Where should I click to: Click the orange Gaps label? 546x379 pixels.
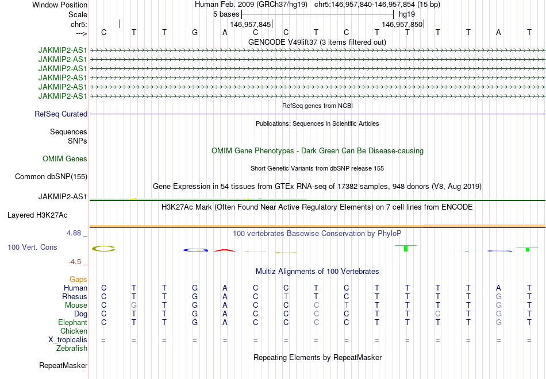coord(78,279)
